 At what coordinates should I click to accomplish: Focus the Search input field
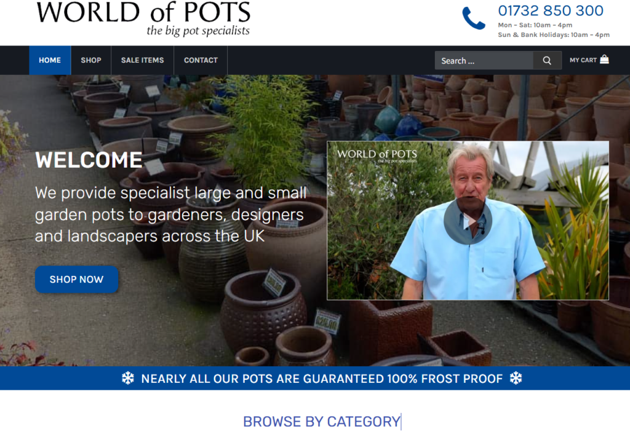pos(484,61)
